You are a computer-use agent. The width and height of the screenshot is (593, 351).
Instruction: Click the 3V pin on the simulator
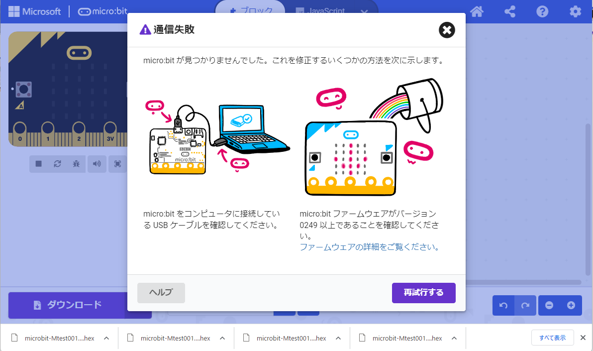click(110, 133)
